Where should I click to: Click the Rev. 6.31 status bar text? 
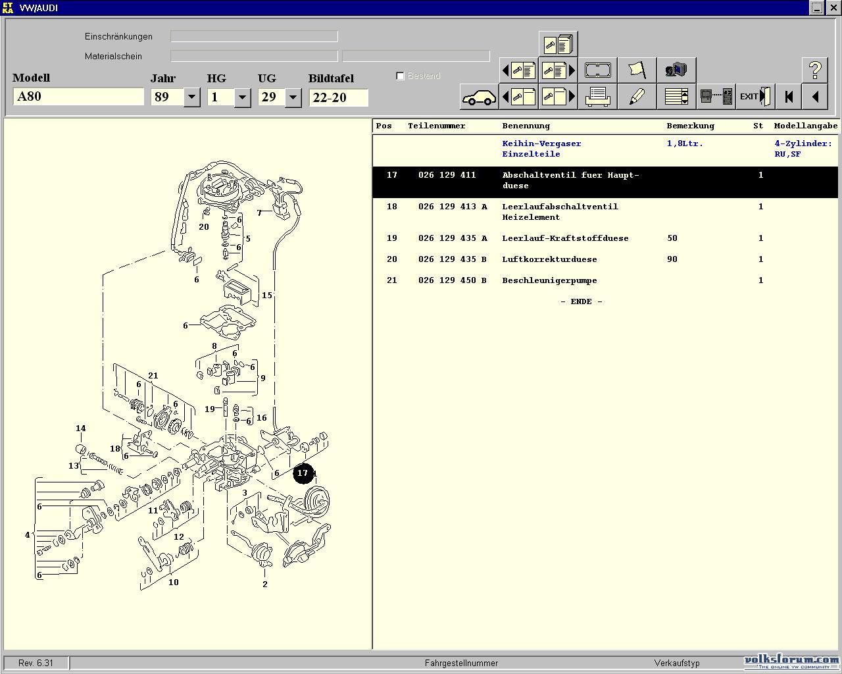point(36,663)
